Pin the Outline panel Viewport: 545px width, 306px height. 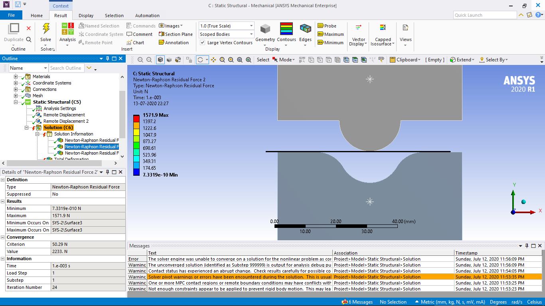(107, 59)
